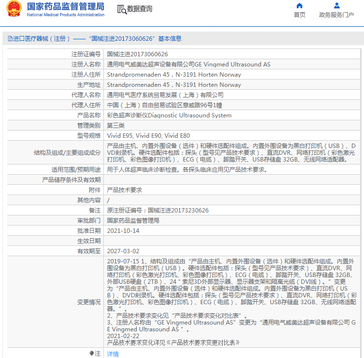Click 国家药品监督管理局 site title

(x=66, y=6)
